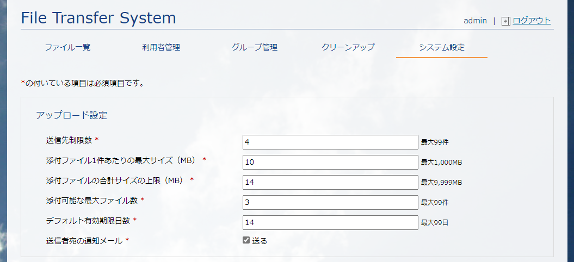
Task: Click the max size per file field showing 10
Action: 330,162
